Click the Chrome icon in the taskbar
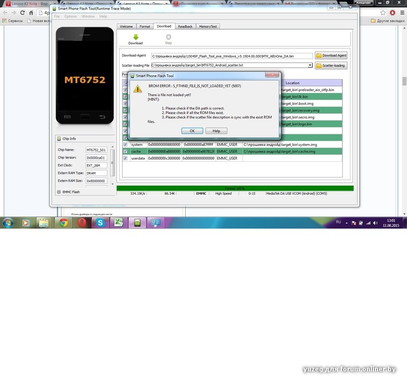 [63, 222]
